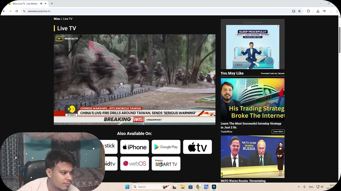Show hidden system tray icons
The width and height of the screenshot is (341, 191).
(x=299, y=187)
